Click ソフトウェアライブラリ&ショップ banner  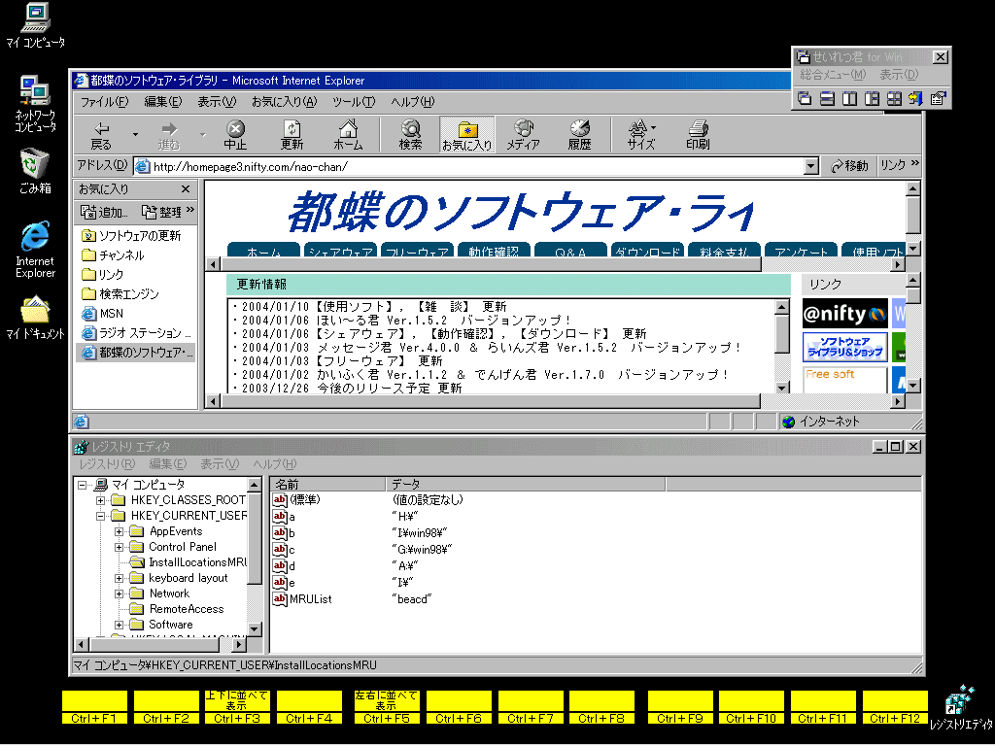click(x=844, y=347)
